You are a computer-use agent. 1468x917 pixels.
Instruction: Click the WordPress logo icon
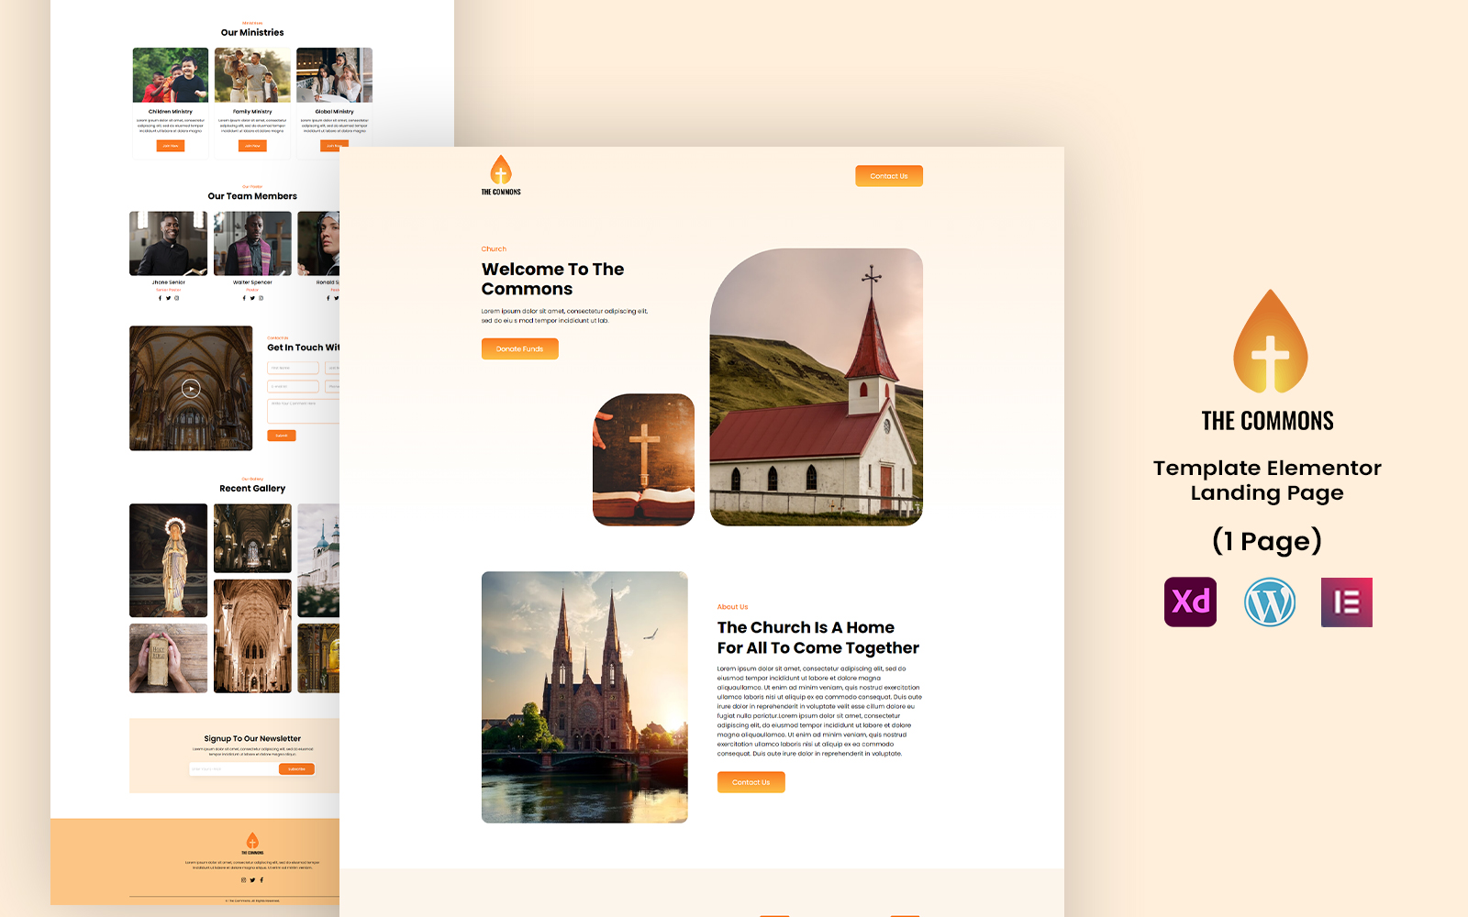pos(1269,602)
